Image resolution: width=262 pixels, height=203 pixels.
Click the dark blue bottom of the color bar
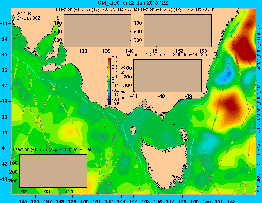109,104
